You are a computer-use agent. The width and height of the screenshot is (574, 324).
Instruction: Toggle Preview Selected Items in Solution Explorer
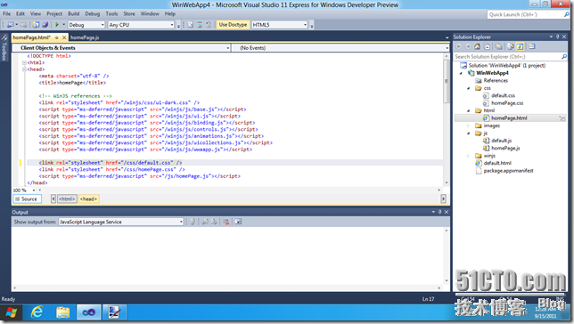click(x=520, y=46)
